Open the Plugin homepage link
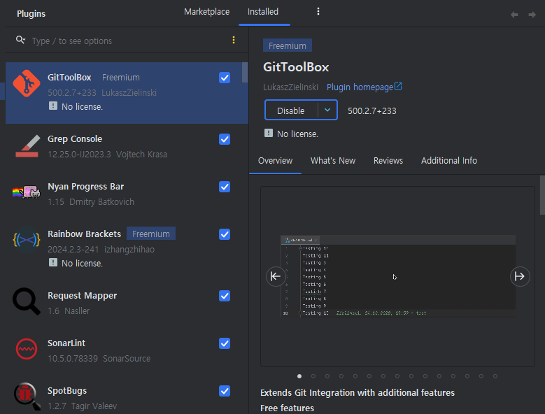The height and width of the screenshot is (414, 545). click(x=360, y=87)
